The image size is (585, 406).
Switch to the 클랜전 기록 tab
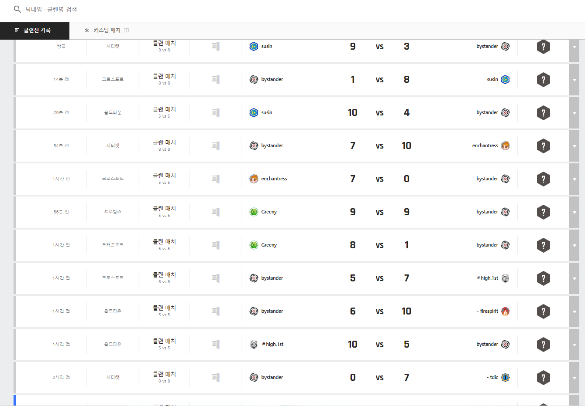pos(34,30)
